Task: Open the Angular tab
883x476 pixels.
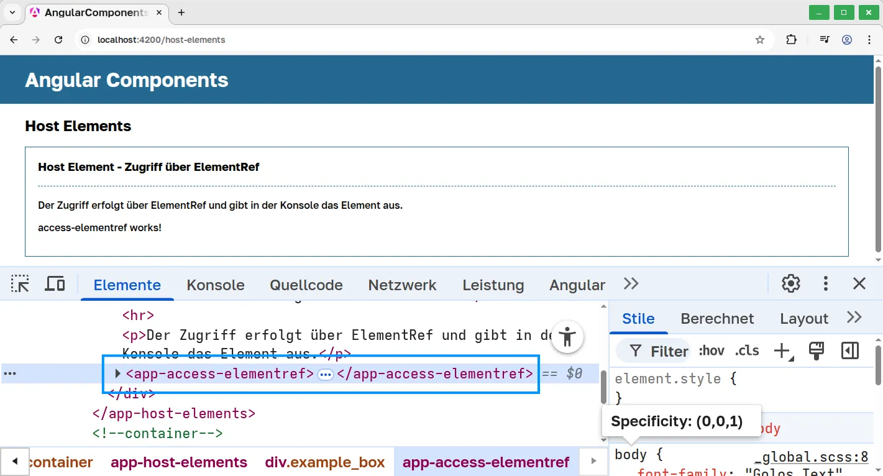Action: click(577, 285)
